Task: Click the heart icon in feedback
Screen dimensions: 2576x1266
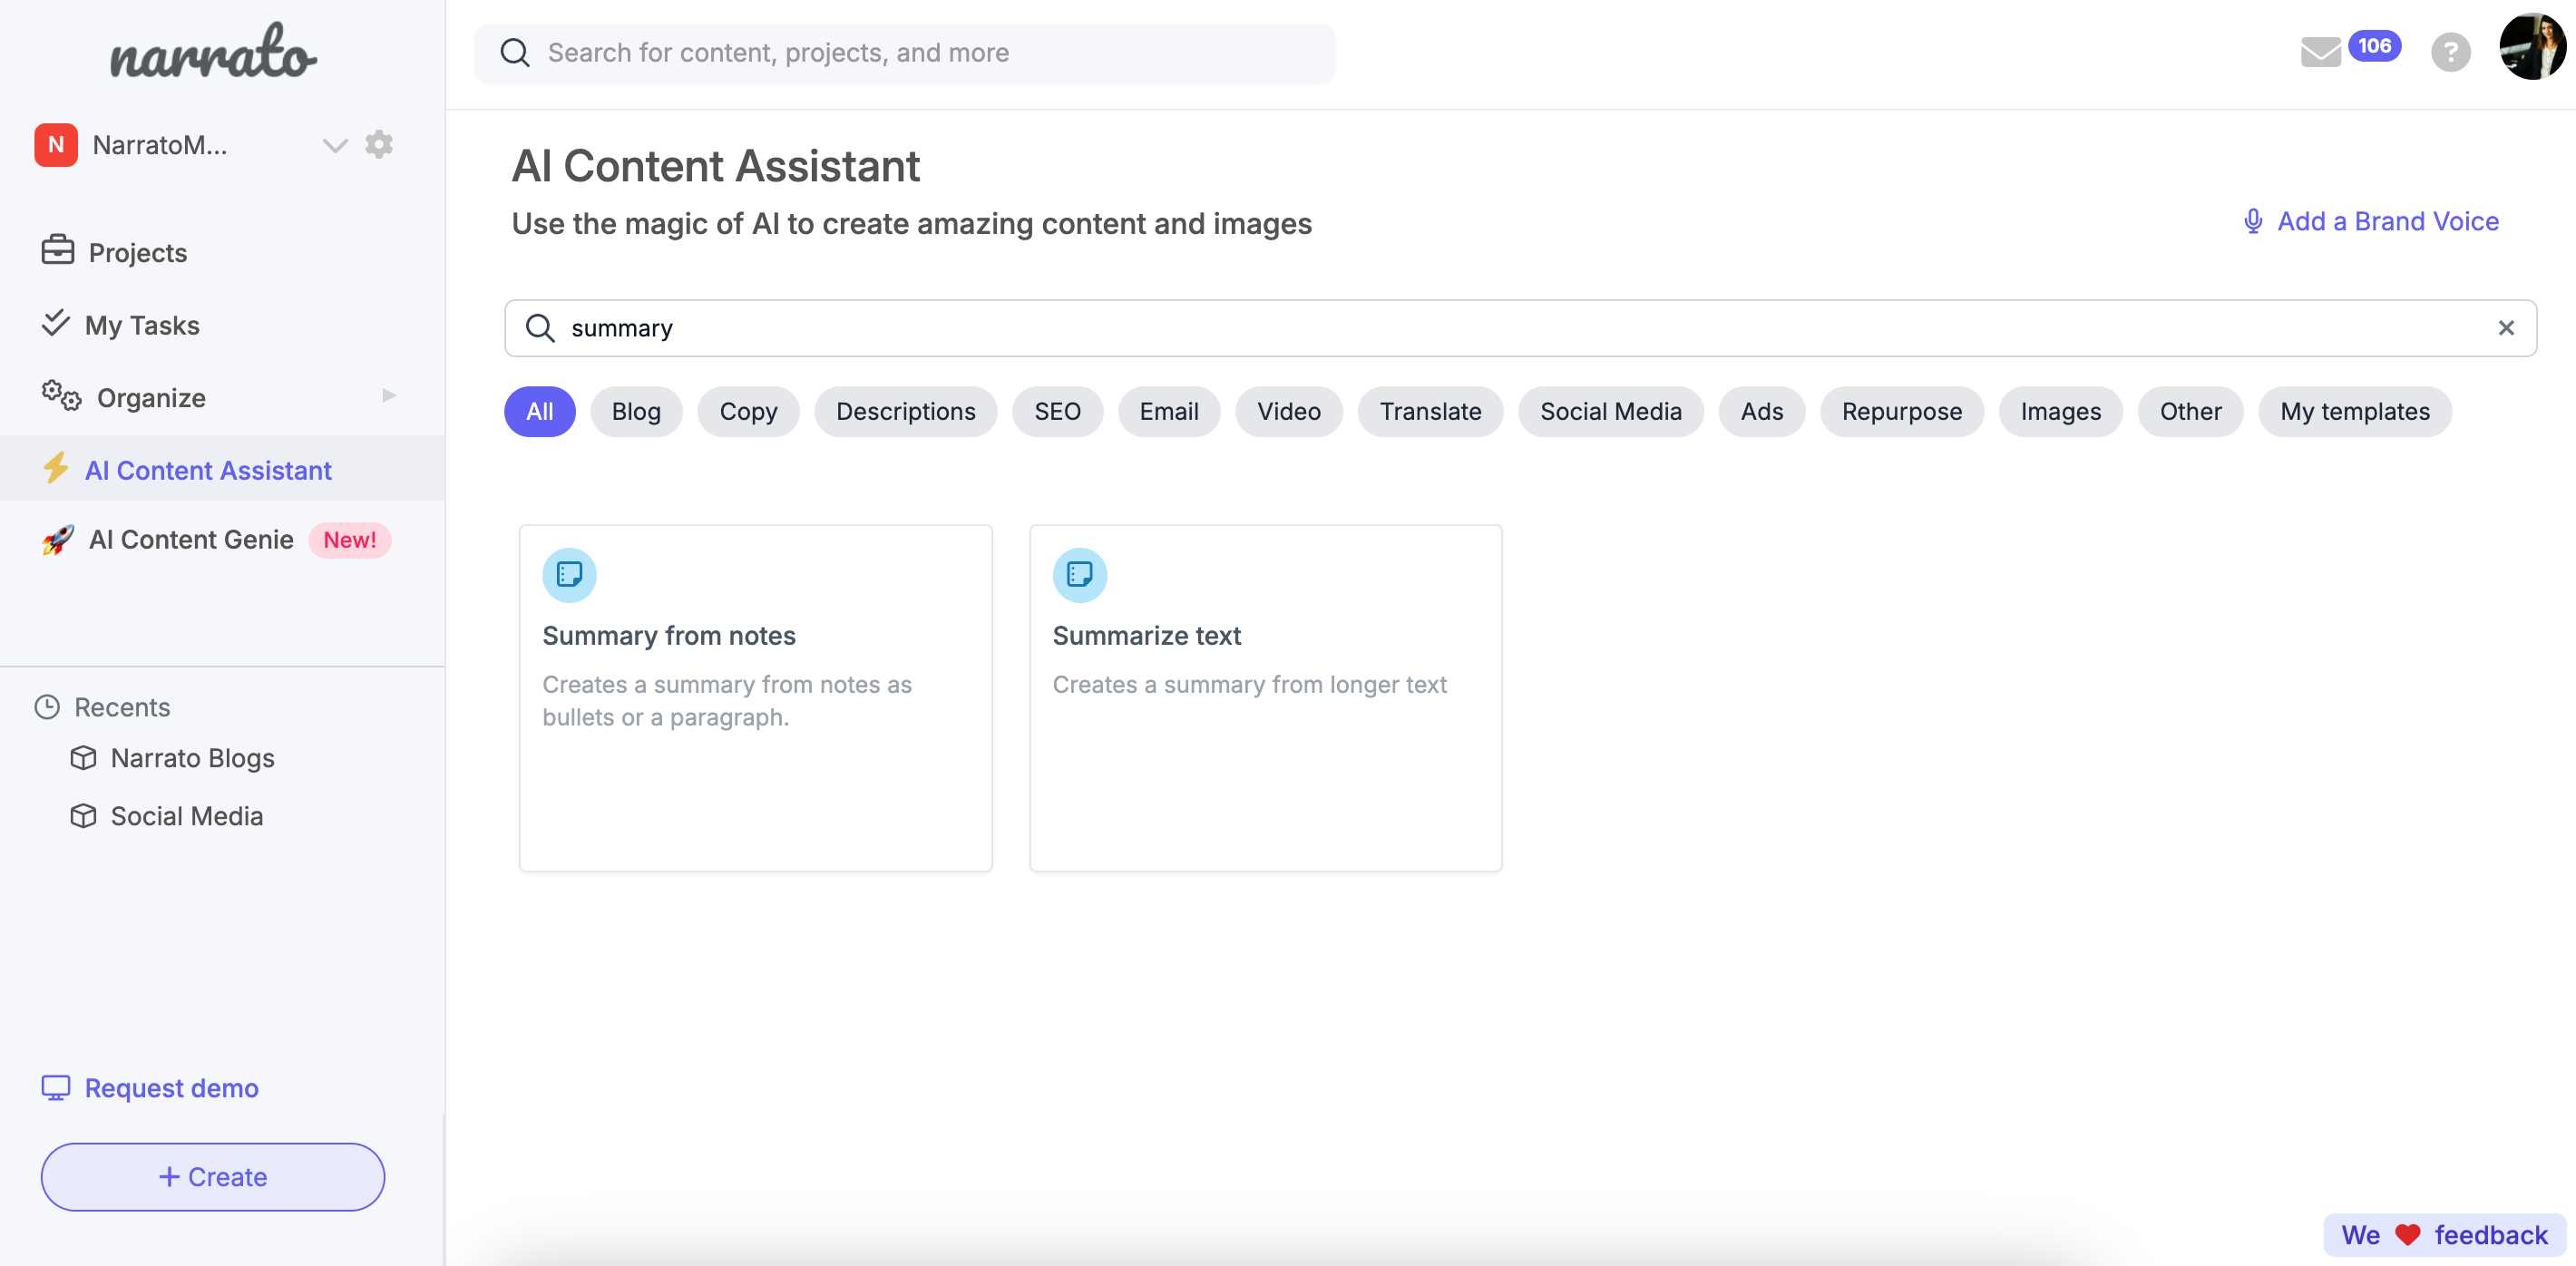Action: click(2408, 1235)
